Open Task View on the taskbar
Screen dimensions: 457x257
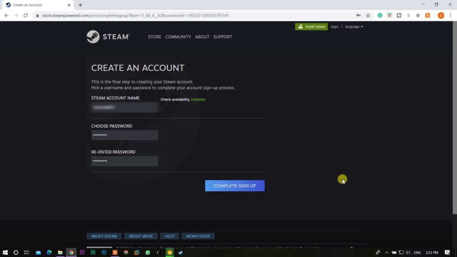point(26,253)
